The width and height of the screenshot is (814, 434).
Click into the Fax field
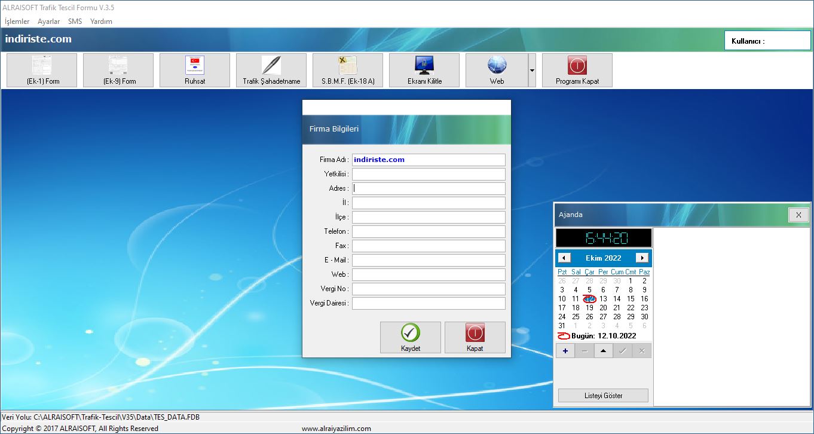429,246
